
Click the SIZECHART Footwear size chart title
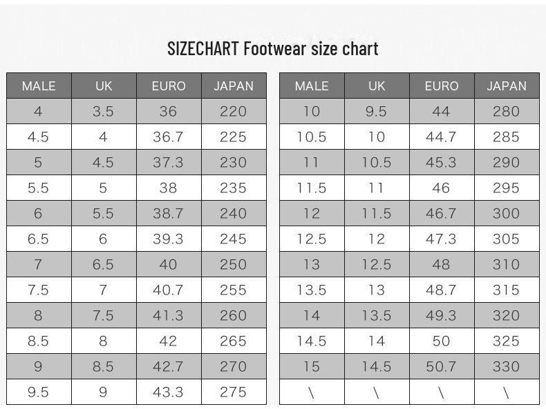(272, 49)
